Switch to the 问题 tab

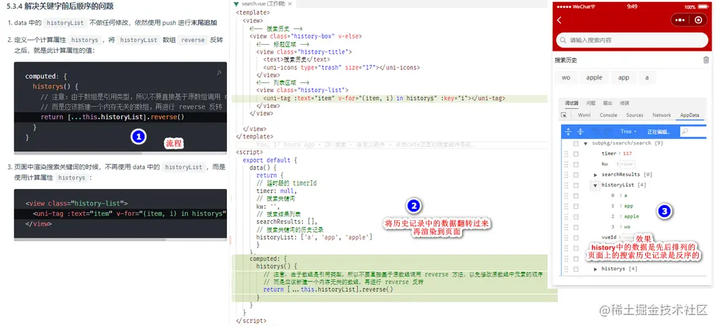point(591,103)
